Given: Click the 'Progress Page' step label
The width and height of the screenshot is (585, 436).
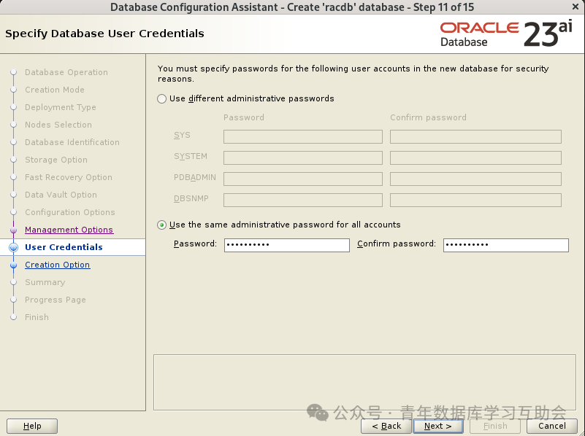Looking at the screenshot, I should click(56, 300).
